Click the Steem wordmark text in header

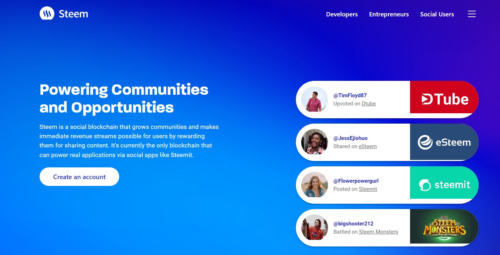pos(73,14)
